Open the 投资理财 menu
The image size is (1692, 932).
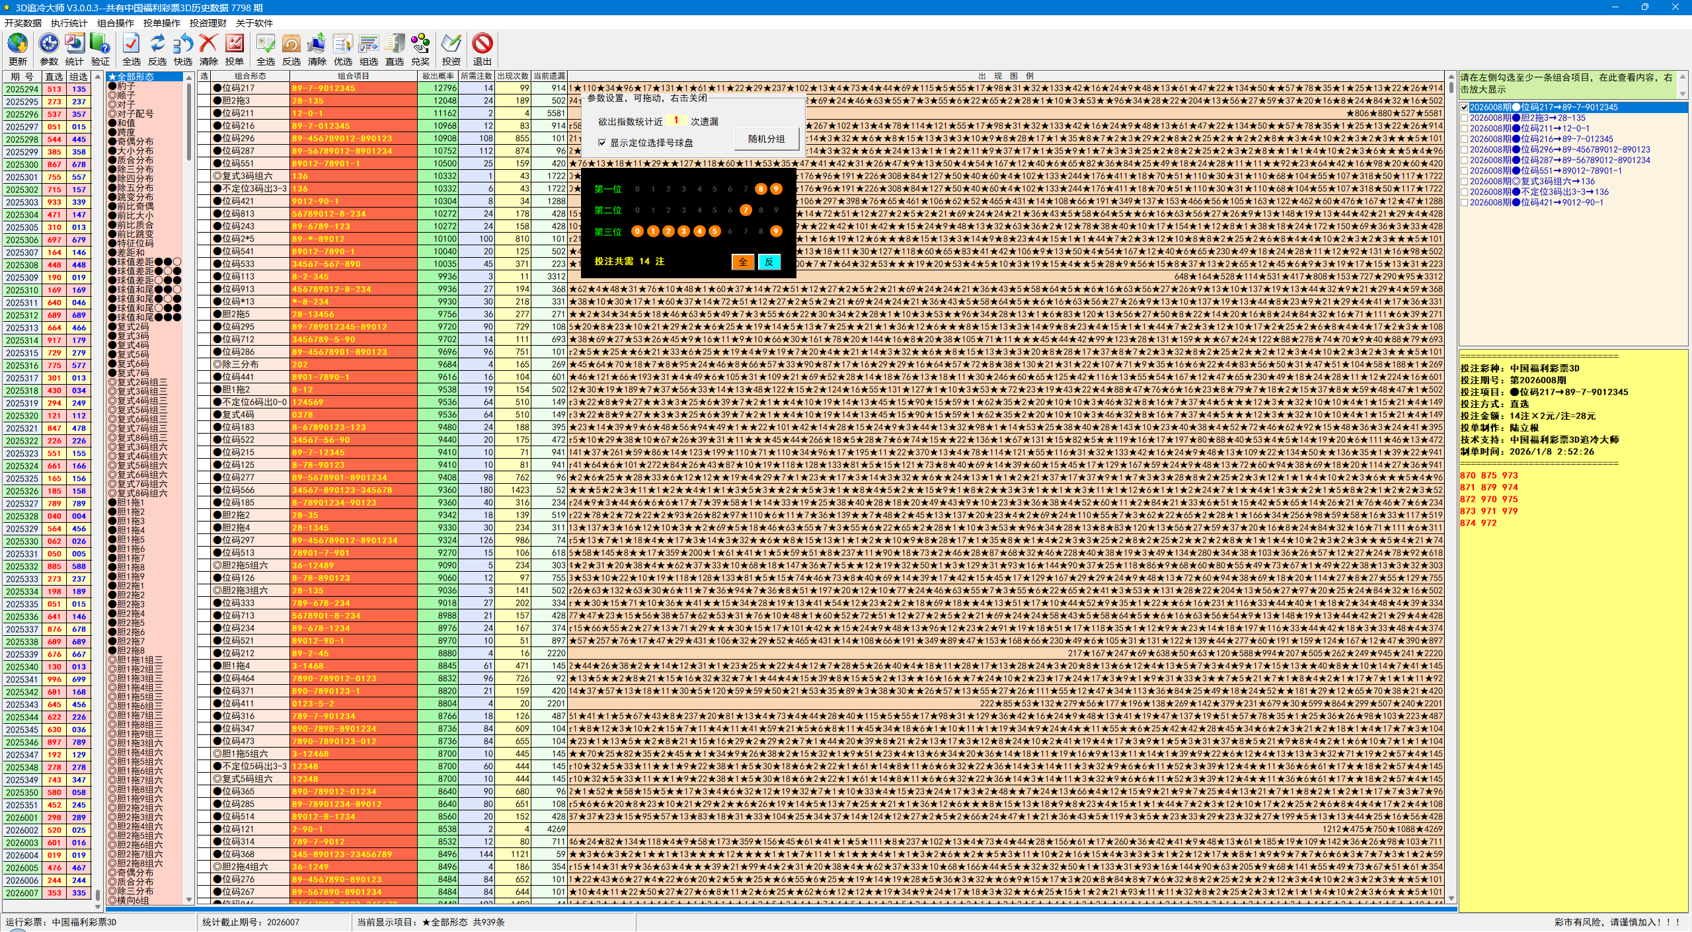click(208, 23)
